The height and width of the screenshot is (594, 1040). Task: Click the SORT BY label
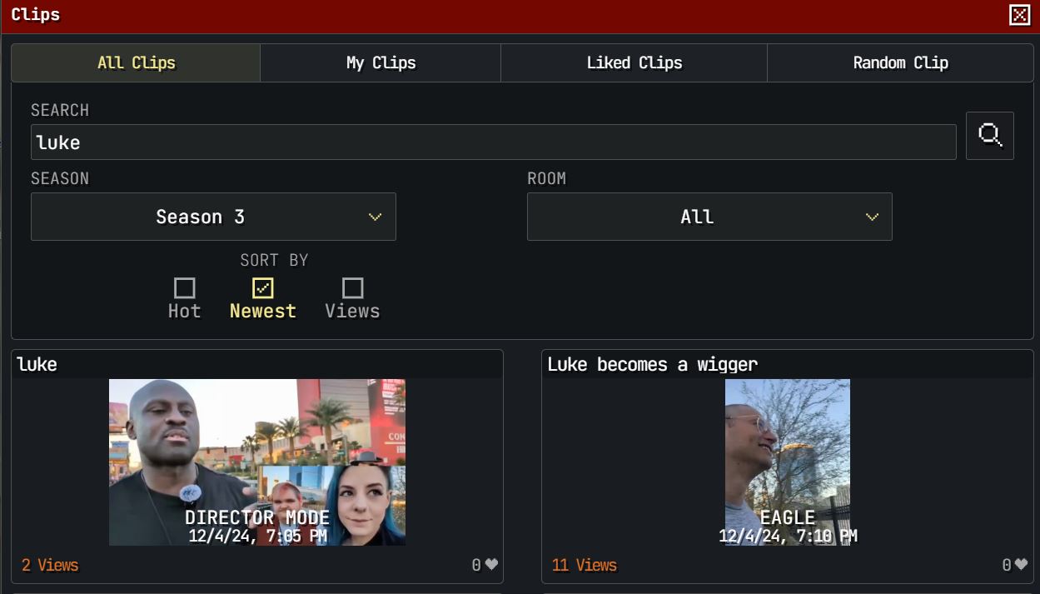[x=274, y=260]
